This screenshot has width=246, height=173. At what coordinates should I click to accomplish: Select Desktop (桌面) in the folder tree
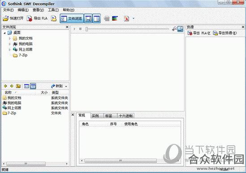click(x=17, y=33)
